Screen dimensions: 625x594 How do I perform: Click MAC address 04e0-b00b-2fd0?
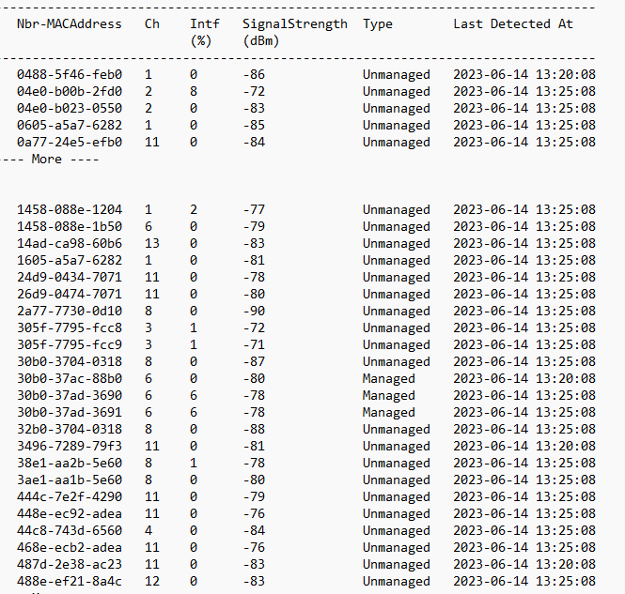tap(69, 92)
